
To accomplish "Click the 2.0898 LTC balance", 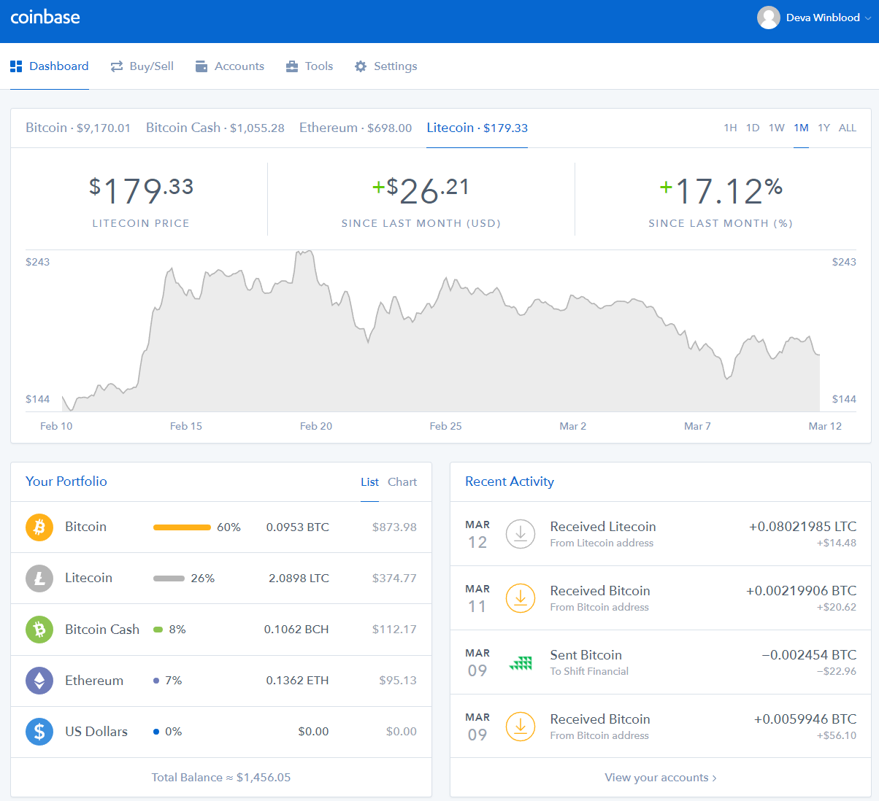I will coord(299,578).
